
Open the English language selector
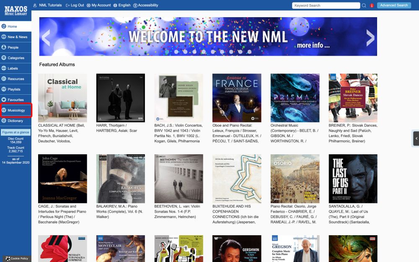tap(122, 5)
